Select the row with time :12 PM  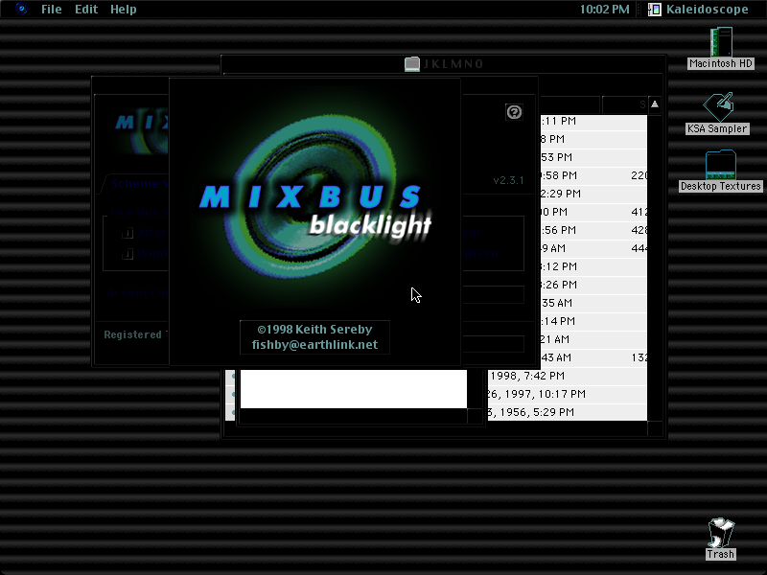593,266
